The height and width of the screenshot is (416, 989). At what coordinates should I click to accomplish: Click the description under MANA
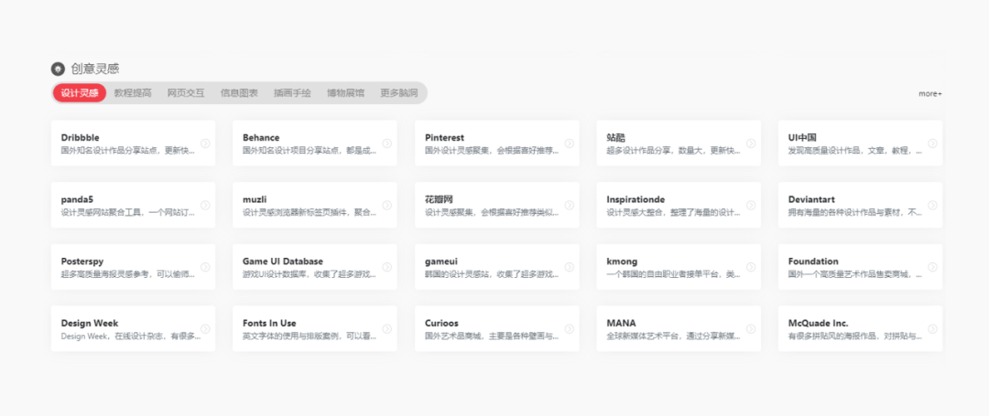click(x=674, y=336)
